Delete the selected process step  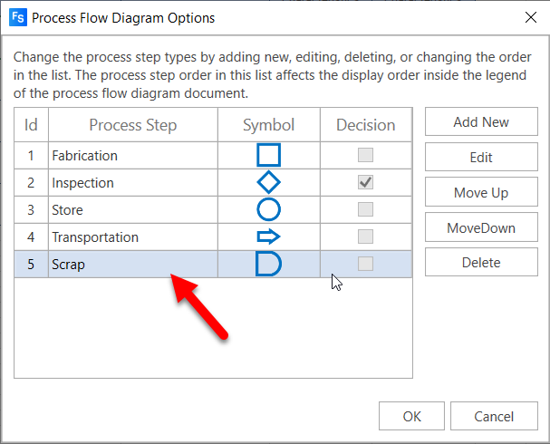click(x=481, y=263)
